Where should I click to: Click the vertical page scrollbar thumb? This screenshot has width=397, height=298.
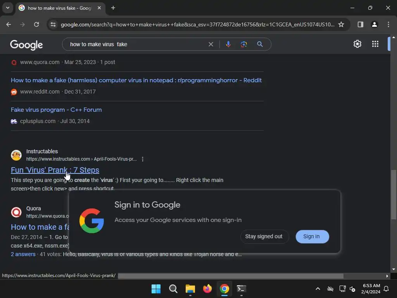394,194
